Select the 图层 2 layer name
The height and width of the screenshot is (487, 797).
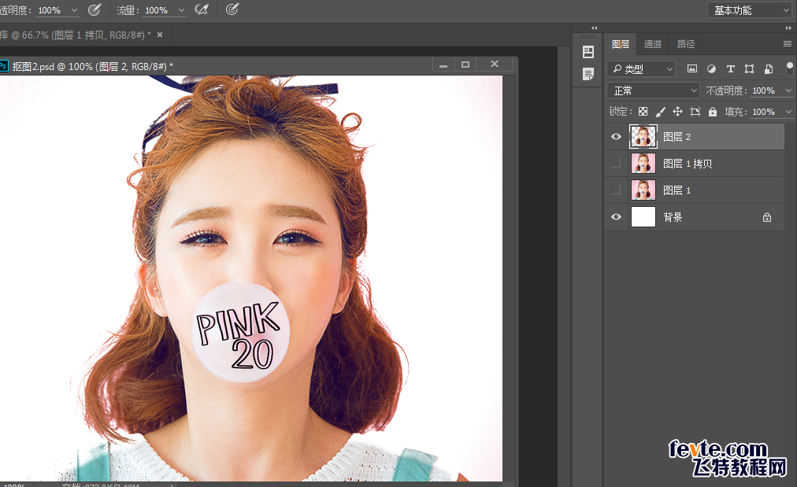(x=677, y=137)
